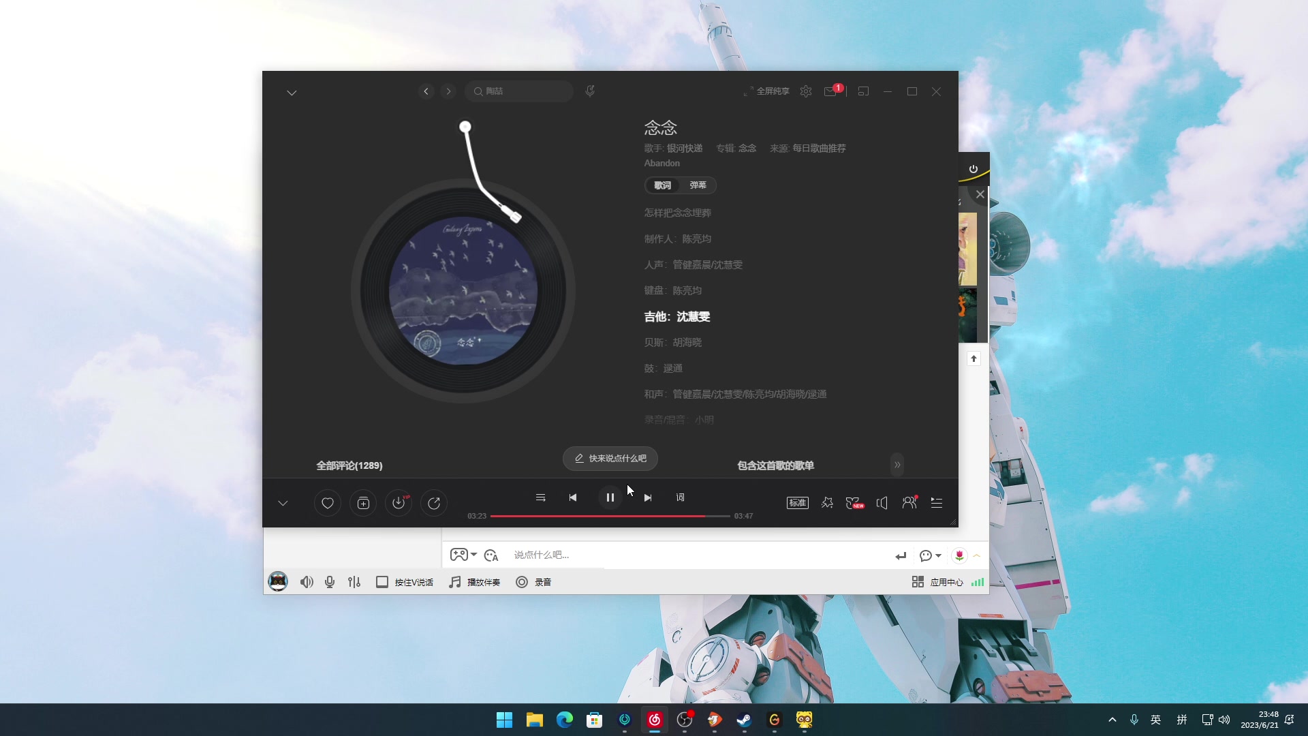Expand playlists panel with double-chevron arrow
The width and height of the screenshot is (1308, 736).
[x=897, y=465]
